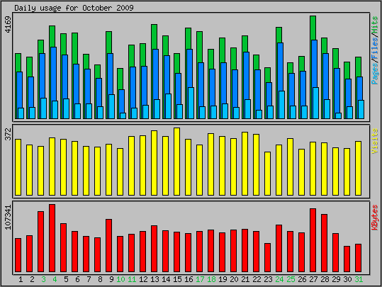Click the yellow visits bar for day 31
Viewport: 382px width, 287px height.
click(x=358, y=169)
